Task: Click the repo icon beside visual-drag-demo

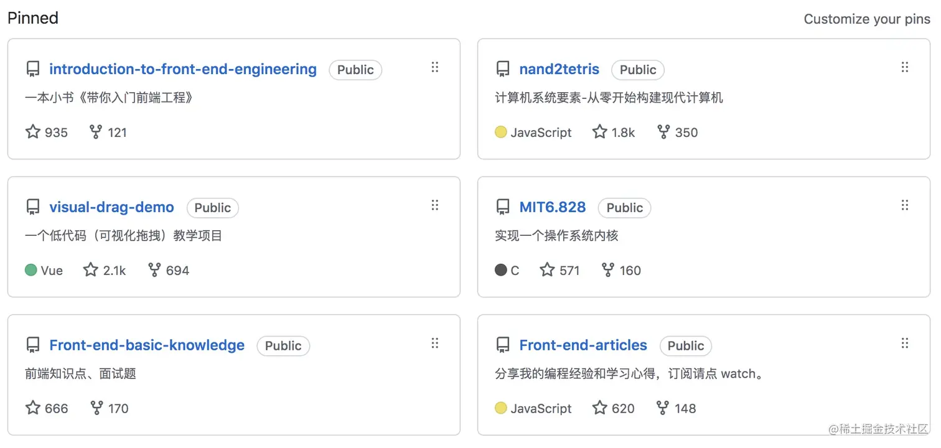Action: (32, 207)
